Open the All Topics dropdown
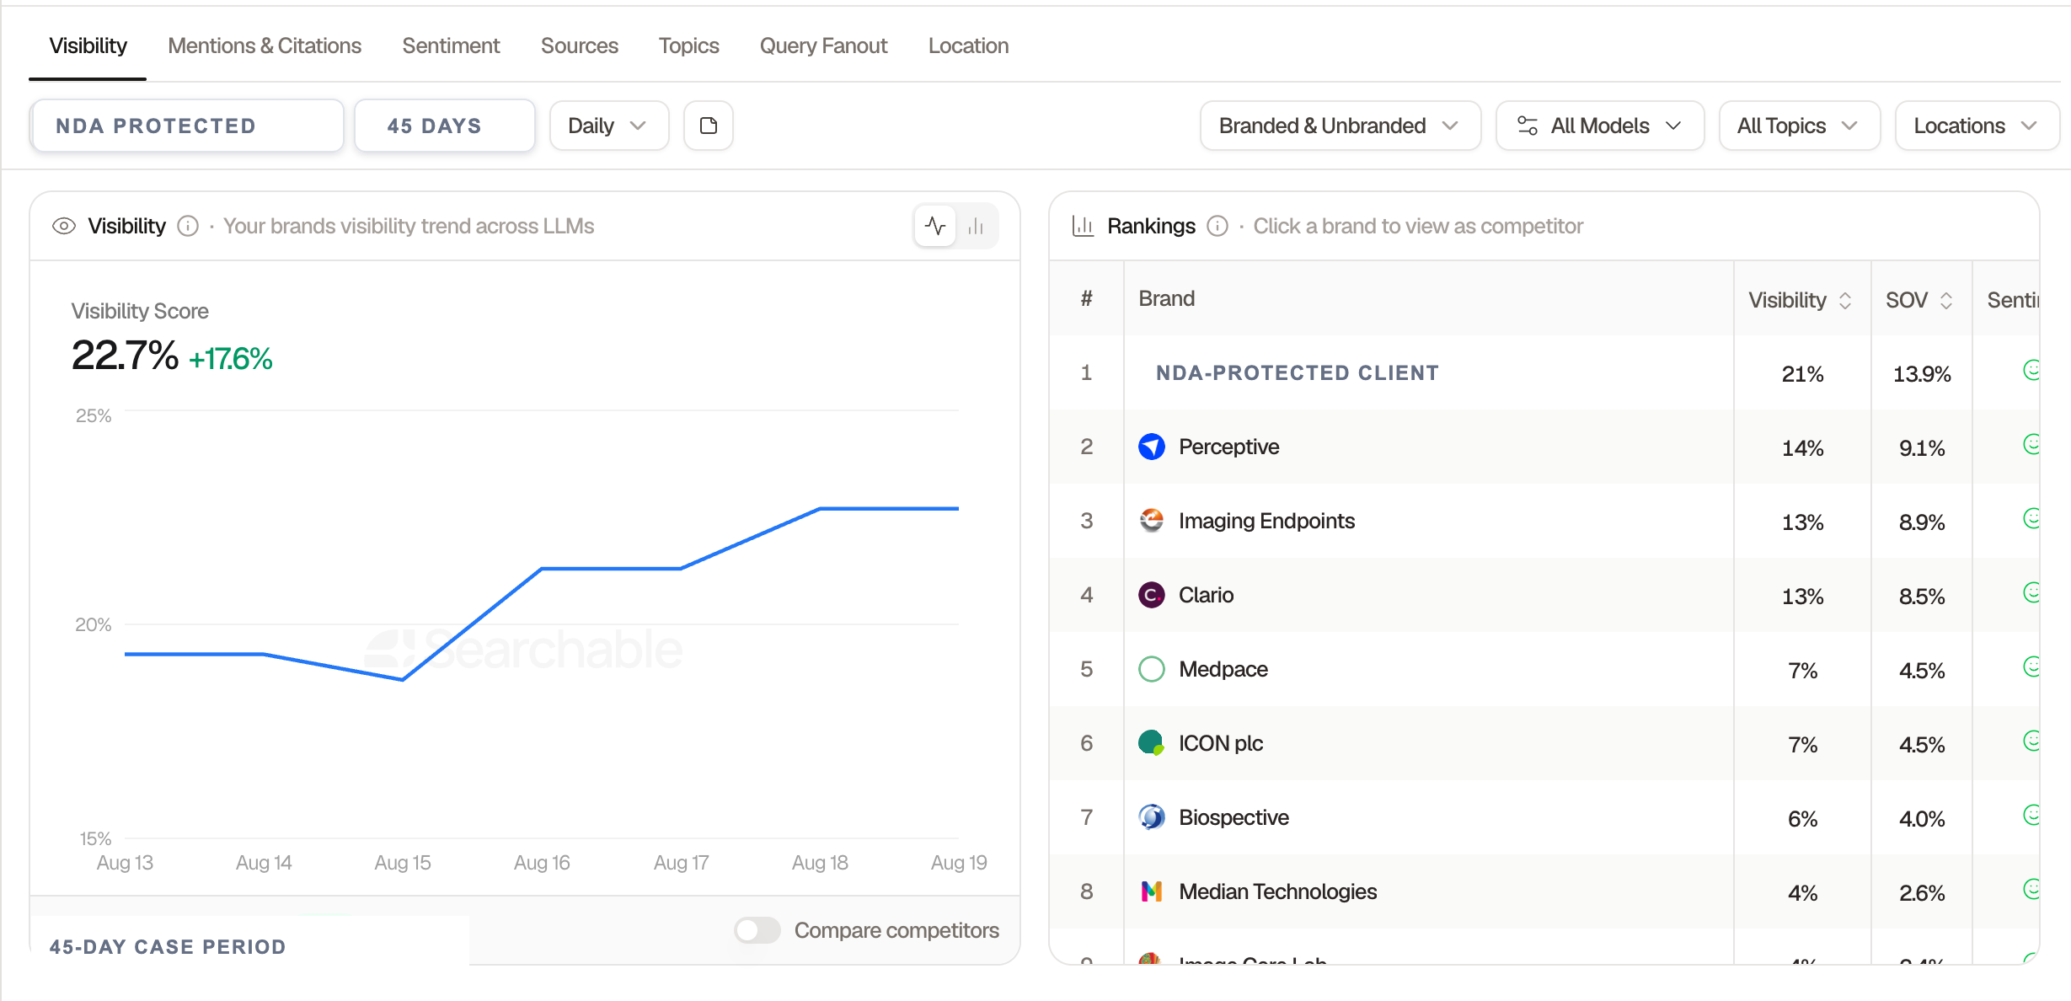 tap(1800, 126)
